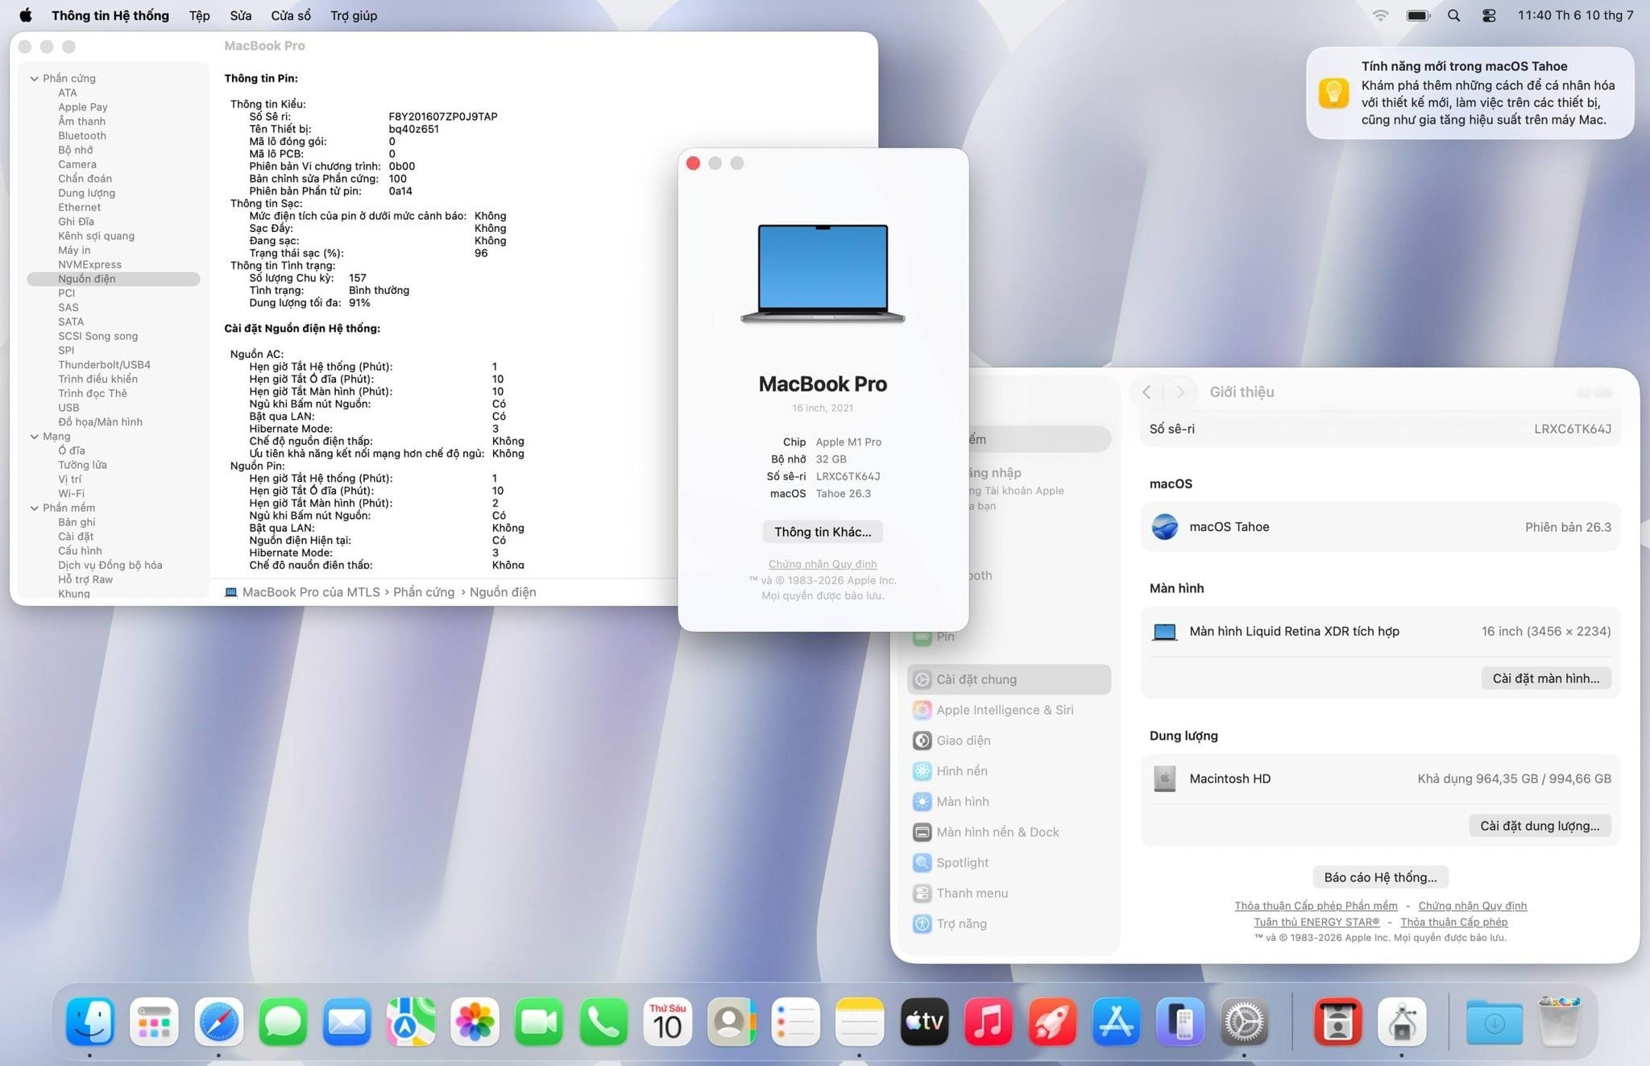Click the Wi-Fi status icon in menu bar

pyautogui.click(x=1381, y=15)
